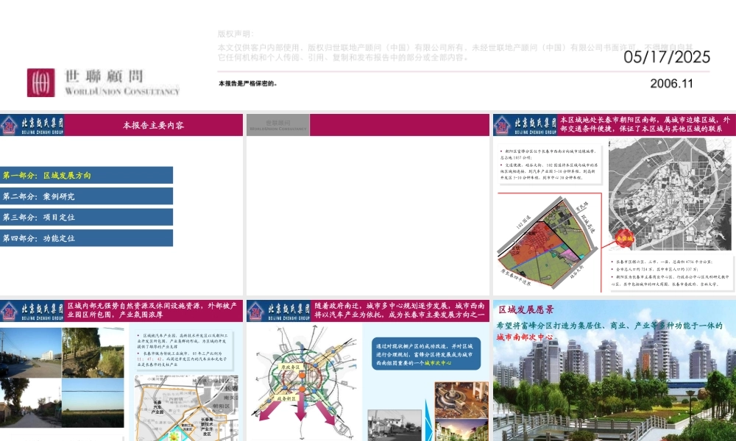Click the road photo in photo collage
This screenshot has height=441, width=736.
click(x=30, y=352)
